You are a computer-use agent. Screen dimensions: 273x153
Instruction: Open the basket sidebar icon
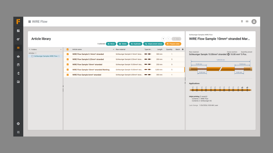18,56
